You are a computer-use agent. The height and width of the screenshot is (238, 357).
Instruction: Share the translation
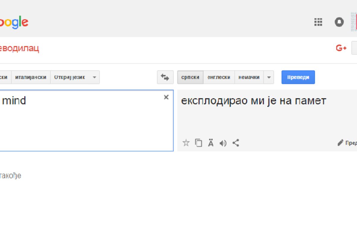tap(236, 143)
